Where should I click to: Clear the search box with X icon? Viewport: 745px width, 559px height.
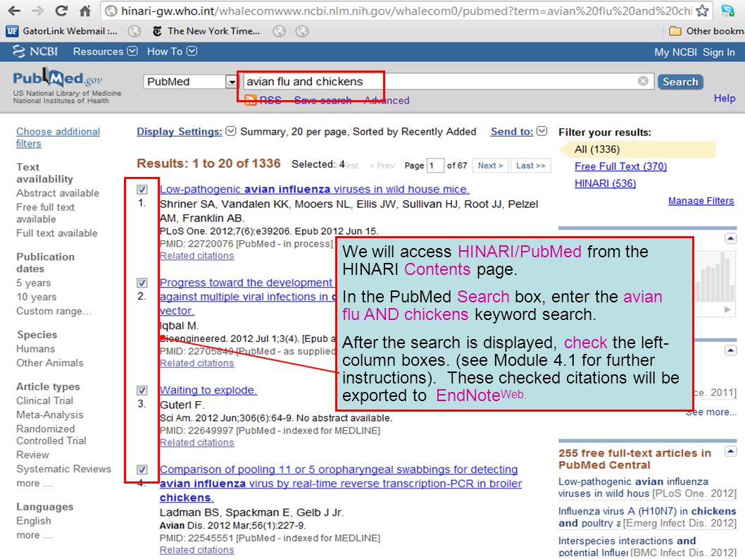tap(643, 81)
